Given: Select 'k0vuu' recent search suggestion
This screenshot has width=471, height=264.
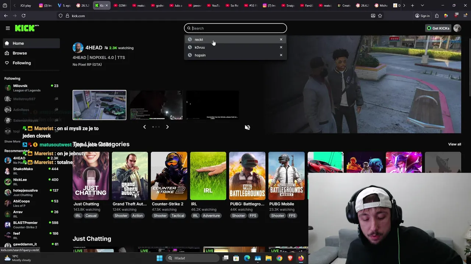Looking at the screenshot, I should pyautogui.click(x=235, y=47).
